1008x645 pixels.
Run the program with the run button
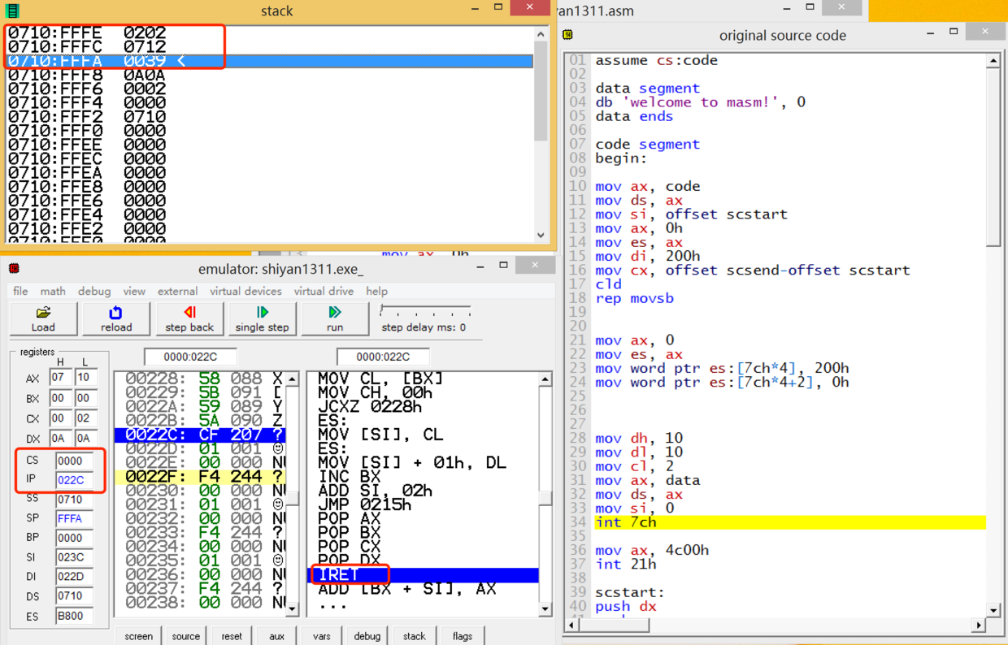coord(335,318)
